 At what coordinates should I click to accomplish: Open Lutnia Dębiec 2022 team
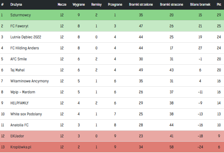click(x=26, y=37)
